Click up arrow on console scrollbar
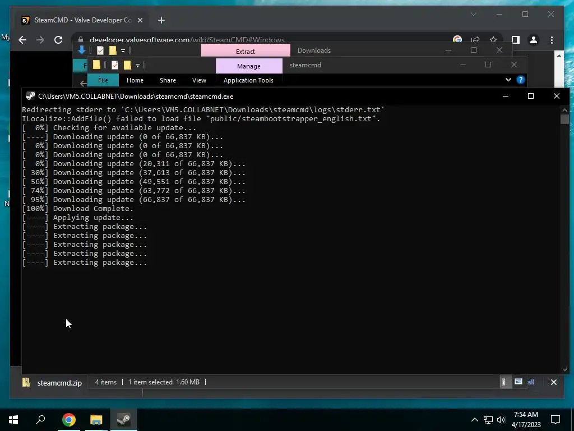This screenshot has width=574, height=431. point(564,109)
